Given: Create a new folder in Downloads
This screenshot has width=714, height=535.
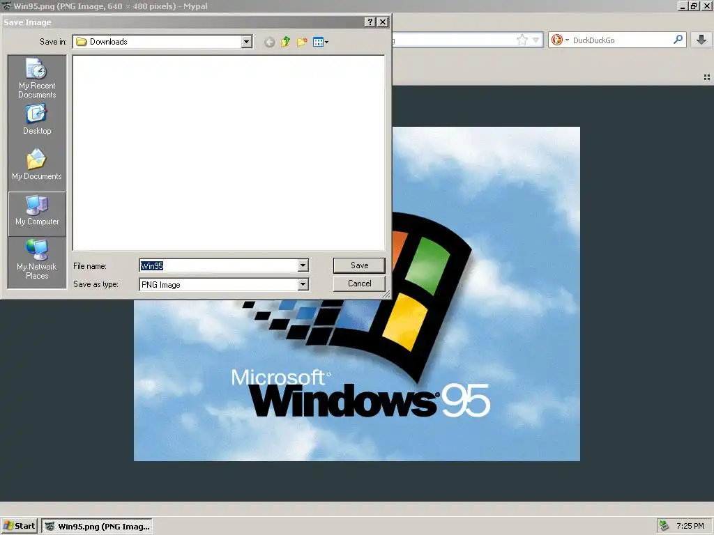Looking at the screenshot, I should click(x=302, y=42).
